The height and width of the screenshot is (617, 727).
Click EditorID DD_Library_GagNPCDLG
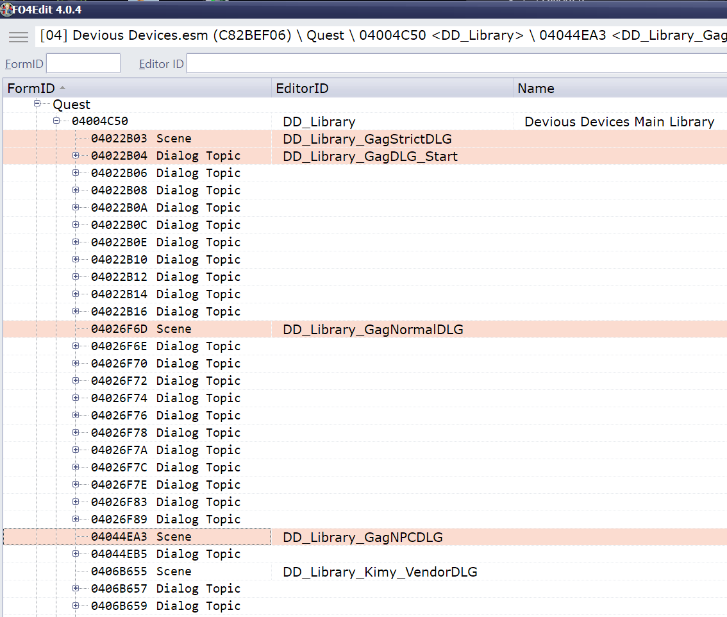coord(363,537)
